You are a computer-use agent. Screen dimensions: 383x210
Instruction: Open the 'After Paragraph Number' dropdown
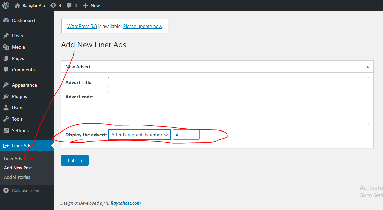pos(139,135)
